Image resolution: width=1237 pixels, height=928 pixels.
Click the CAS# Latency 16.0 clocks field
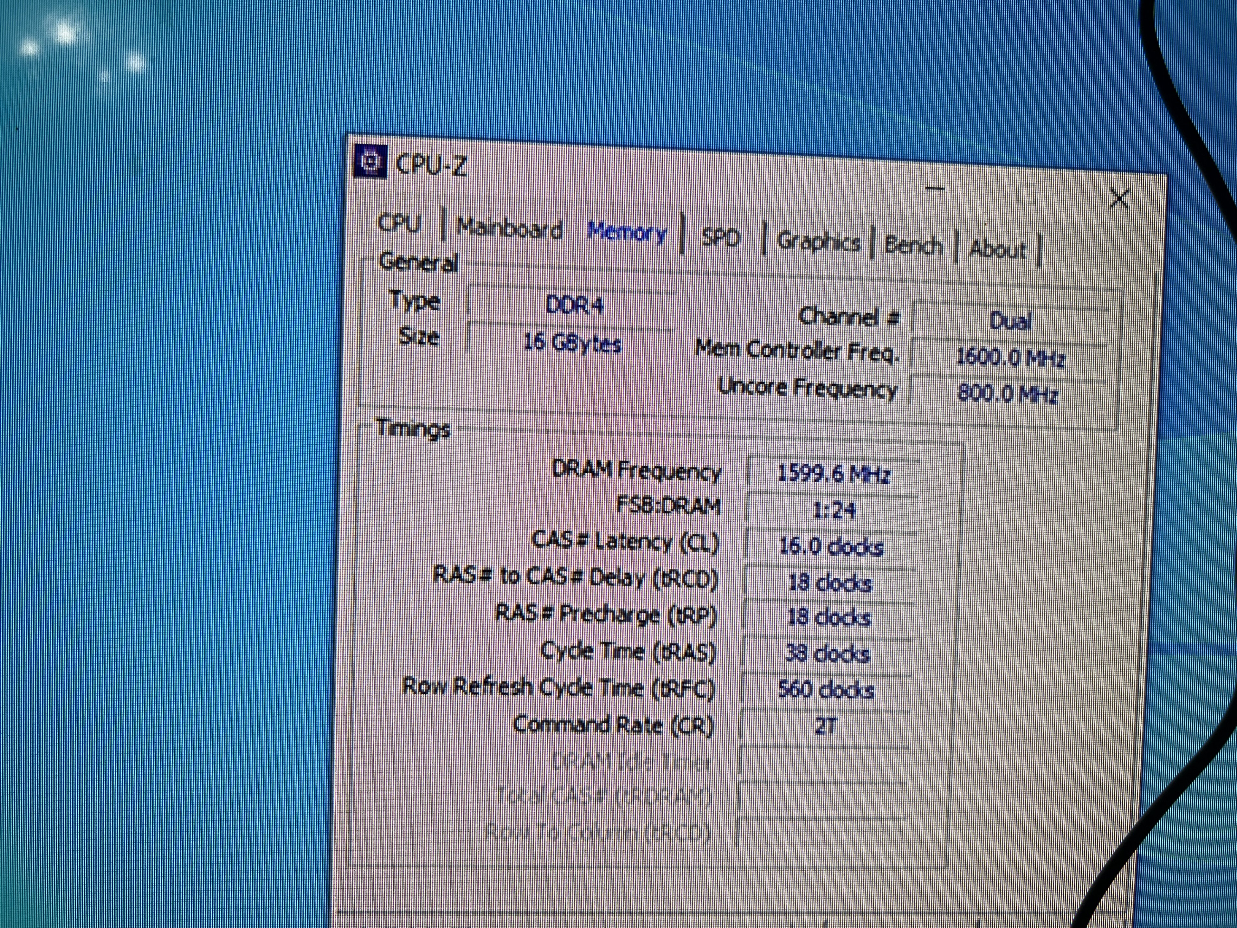[x=831, y=546]
